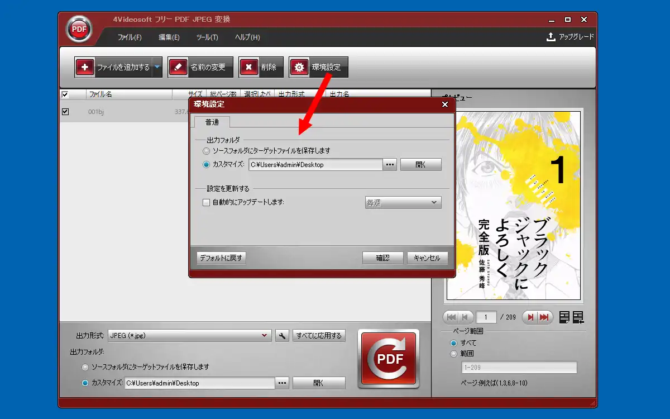Image resolution: width=670 pixels, height=419 pixels.
Task: Click キャンセル button in dialog
Action: click(x=428, y=258)
